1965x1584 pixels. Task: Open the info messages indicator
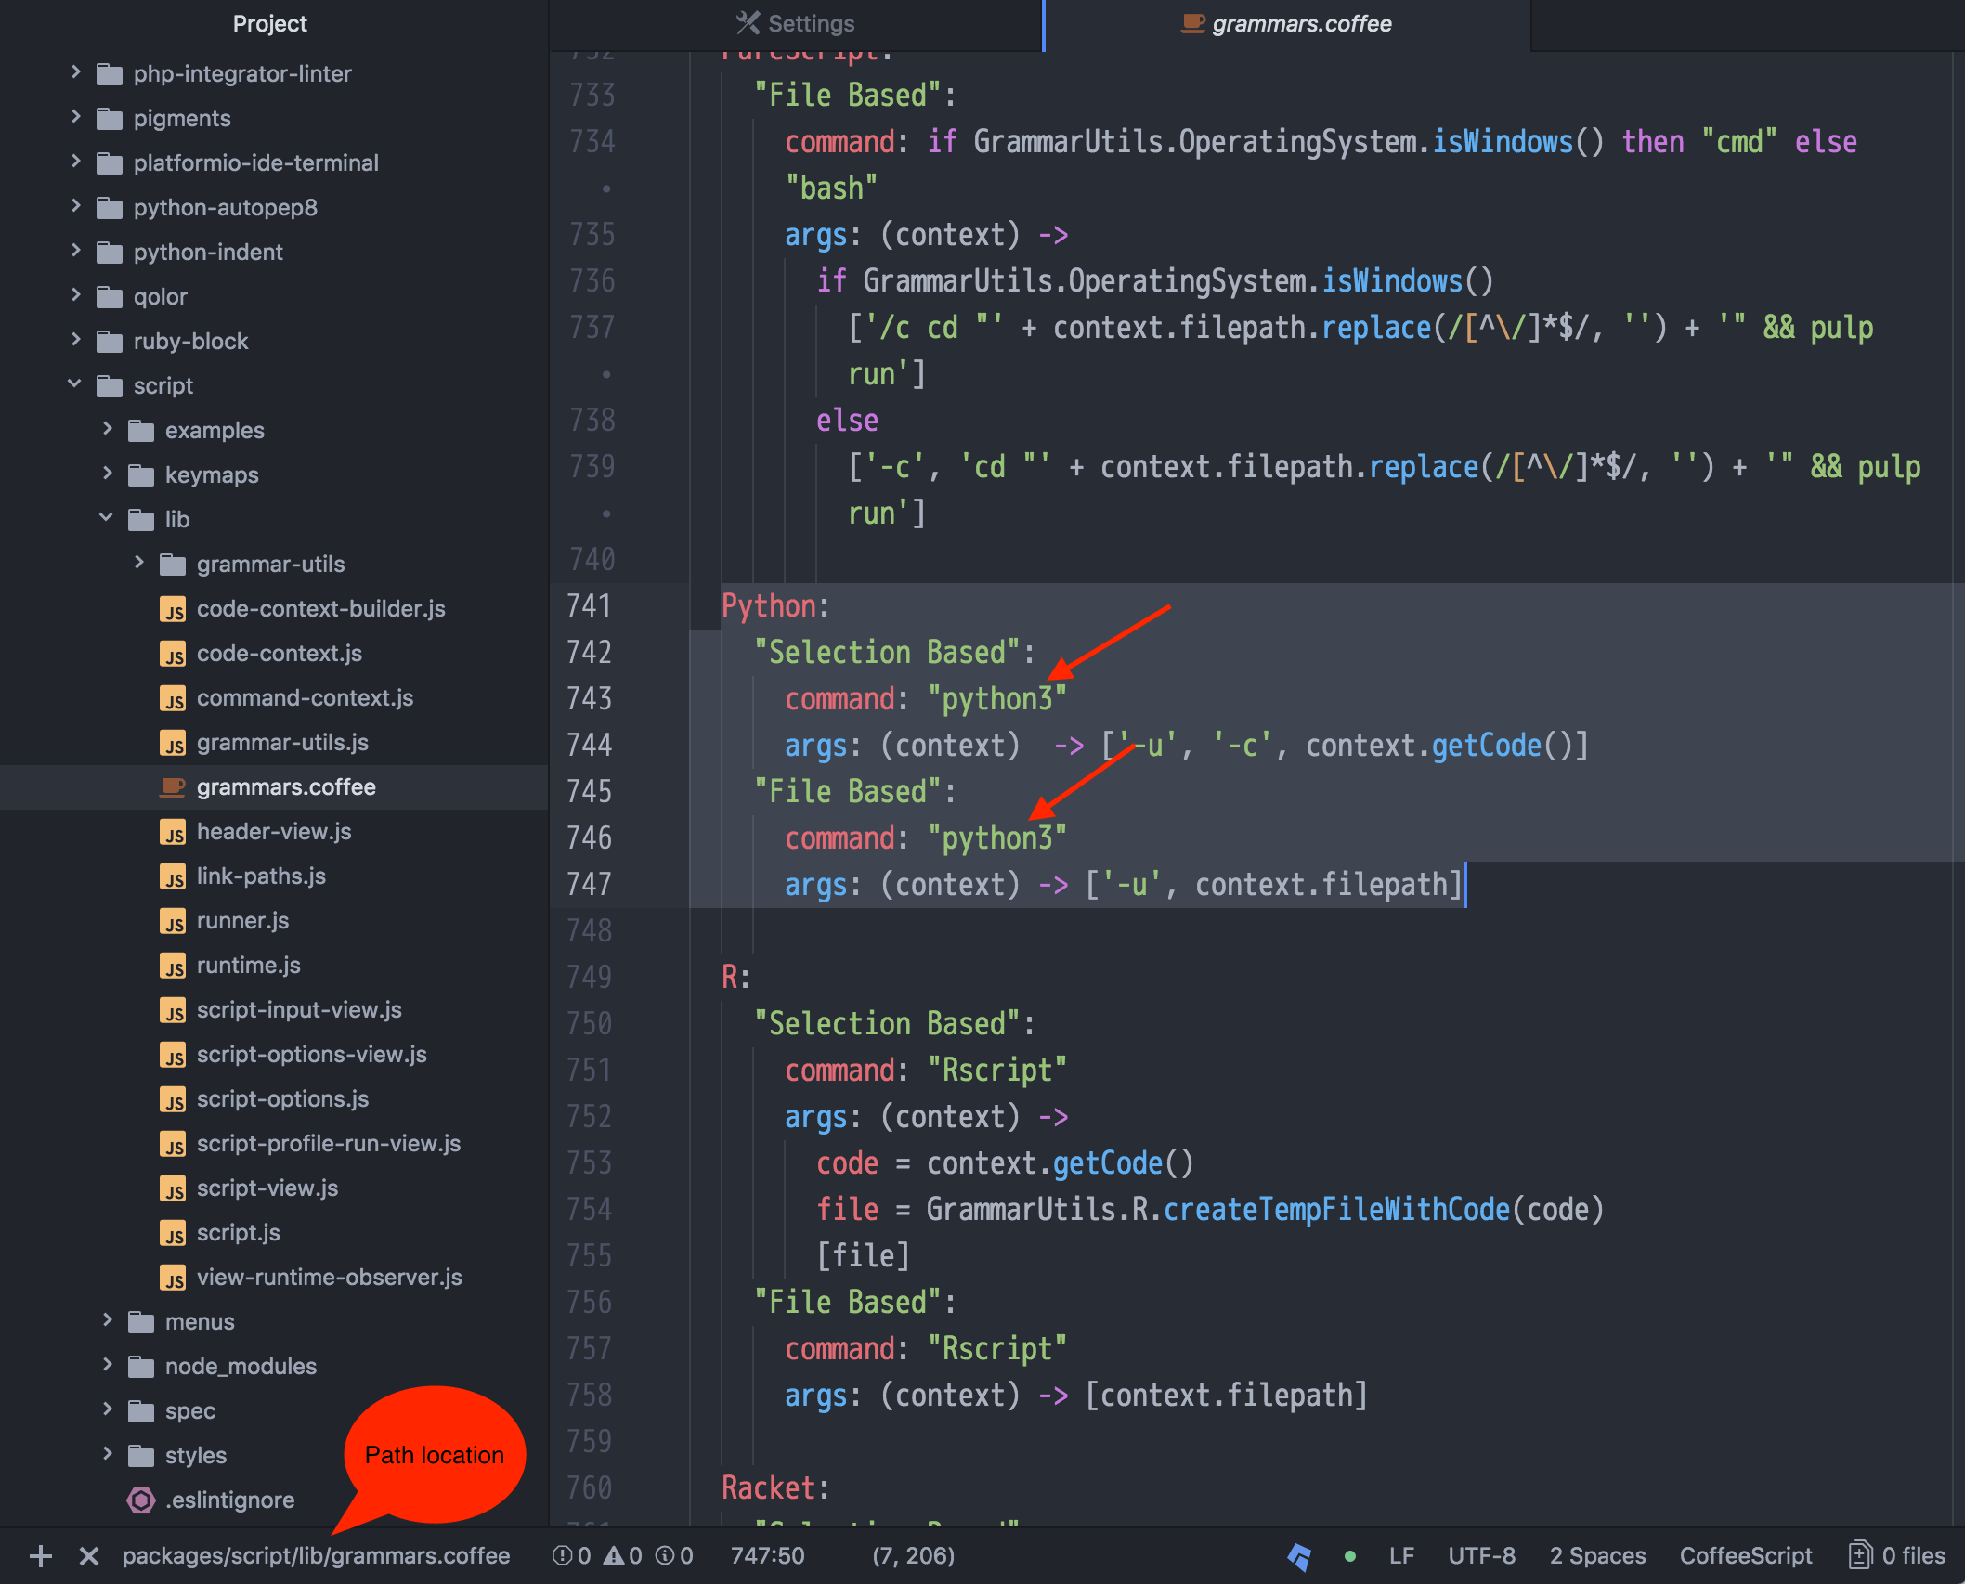[673, 1556]
